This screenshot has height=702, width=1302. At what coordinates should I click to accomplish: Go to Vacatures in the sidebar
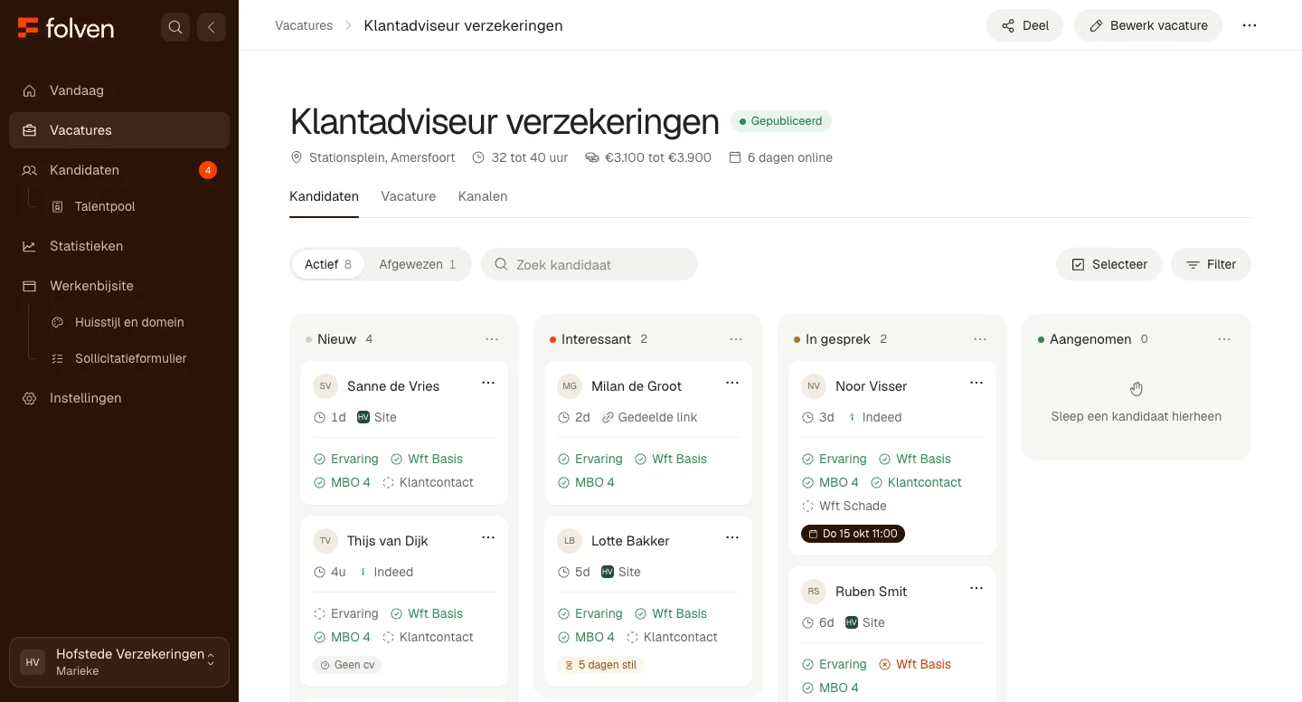click(x=119, y=130)
